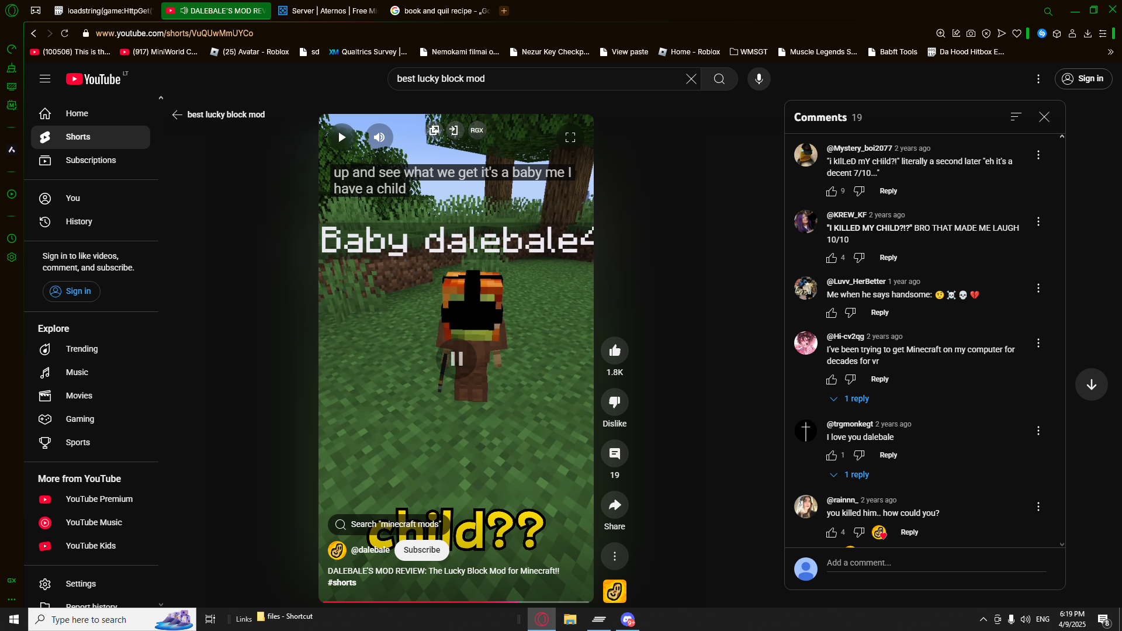Show more bookmarks chevron

point(1110,52)
